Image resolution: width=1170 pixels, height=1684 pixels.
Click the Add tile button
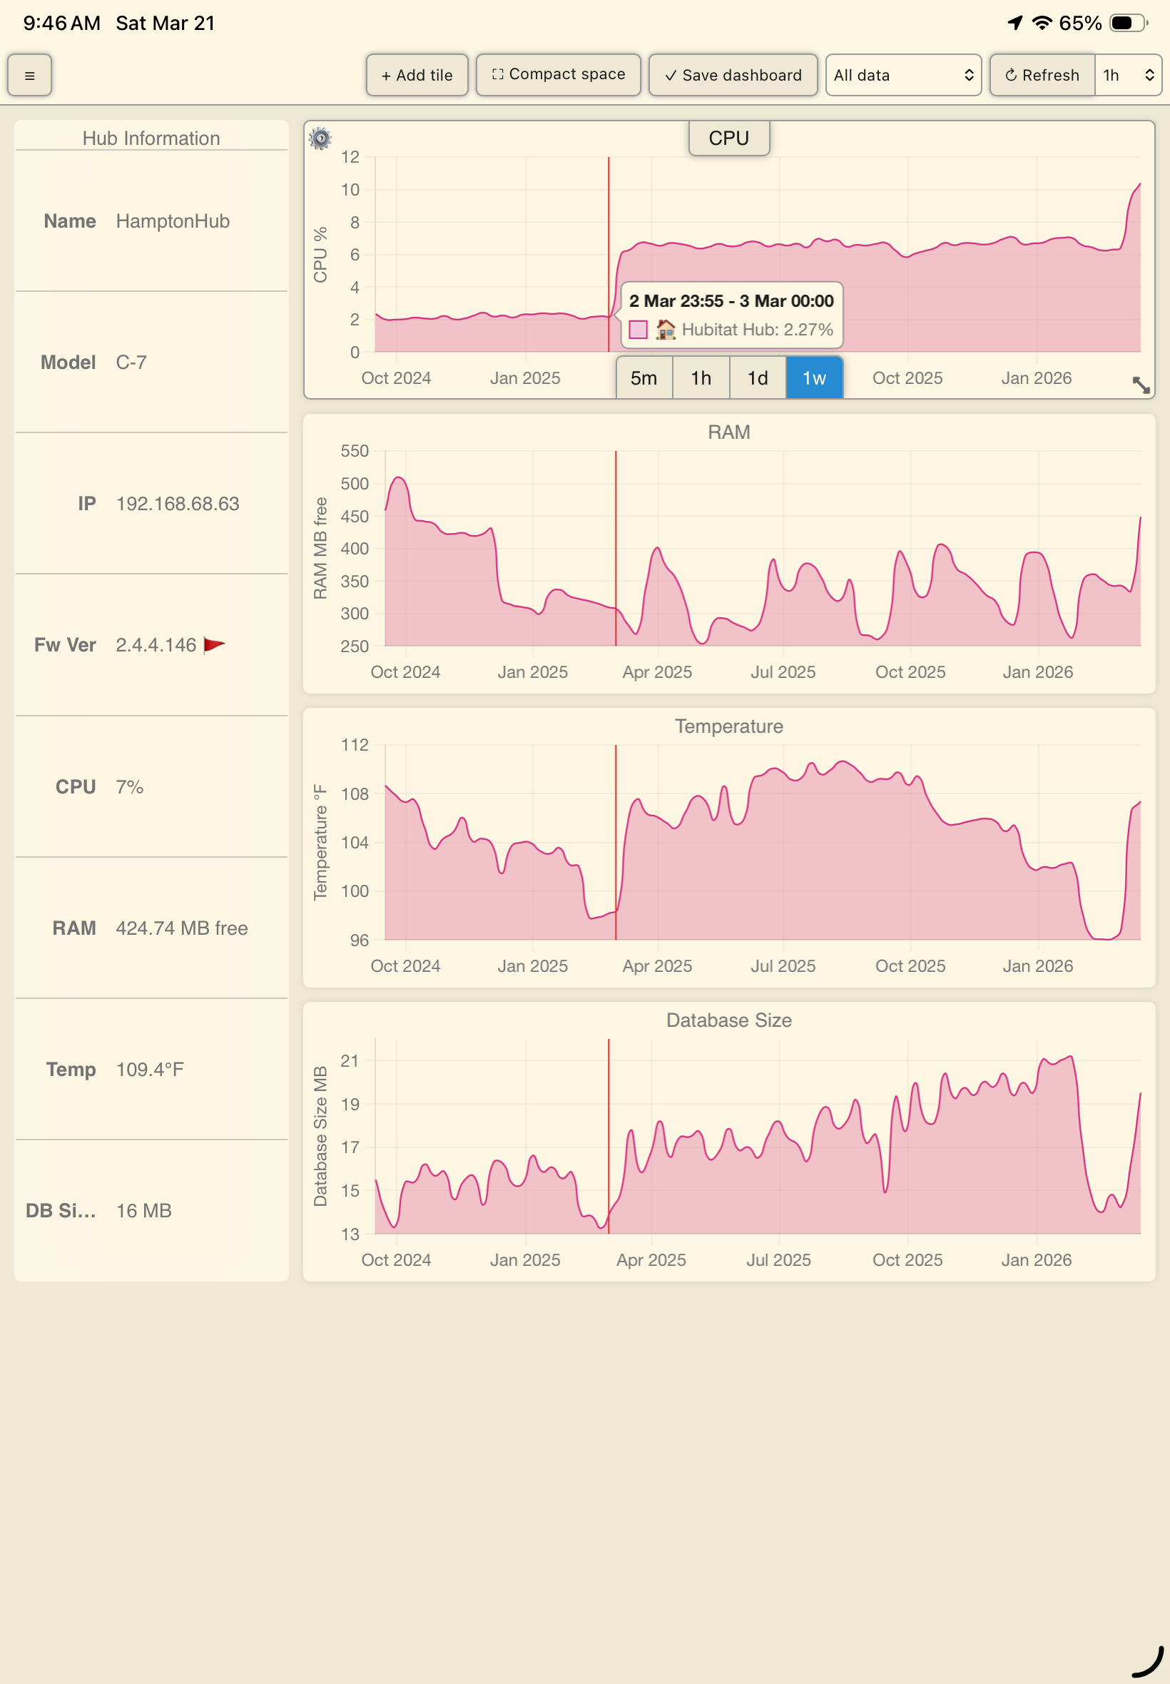click(417, 75)
